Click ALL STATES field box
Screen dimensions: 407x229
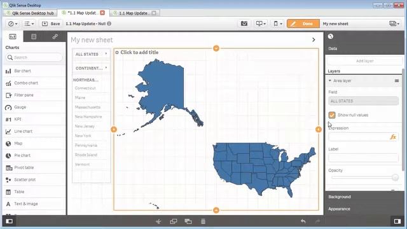coord(363,101)
